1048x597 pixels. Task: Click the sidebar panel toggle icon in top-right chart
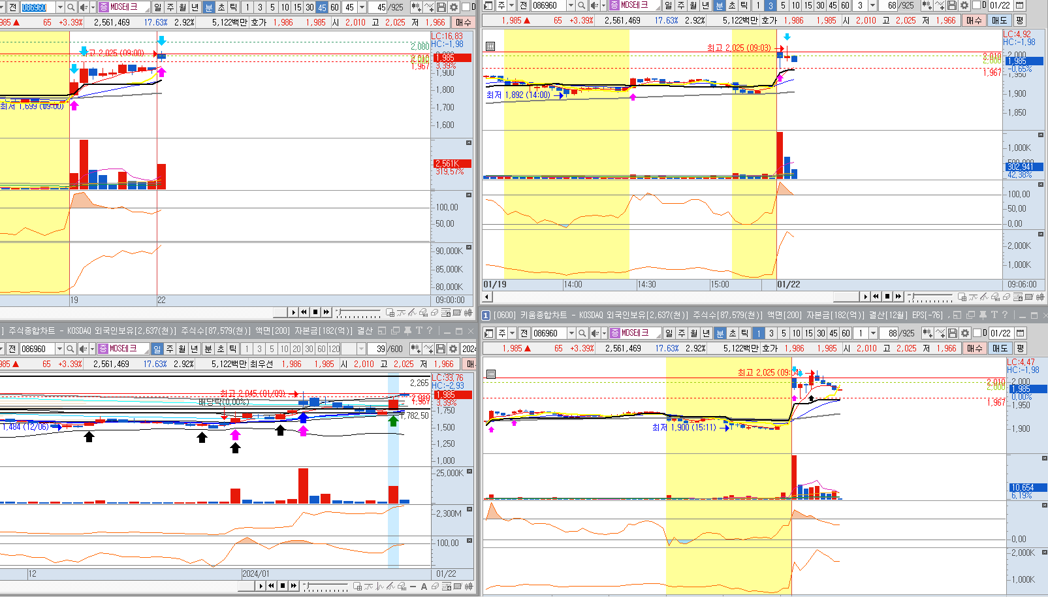[488, 5]
